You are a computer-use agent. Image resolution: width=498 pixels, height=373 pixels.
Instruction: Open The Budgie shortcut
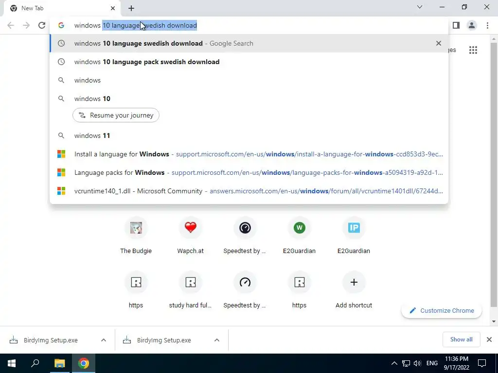click(x=136, y=237)
